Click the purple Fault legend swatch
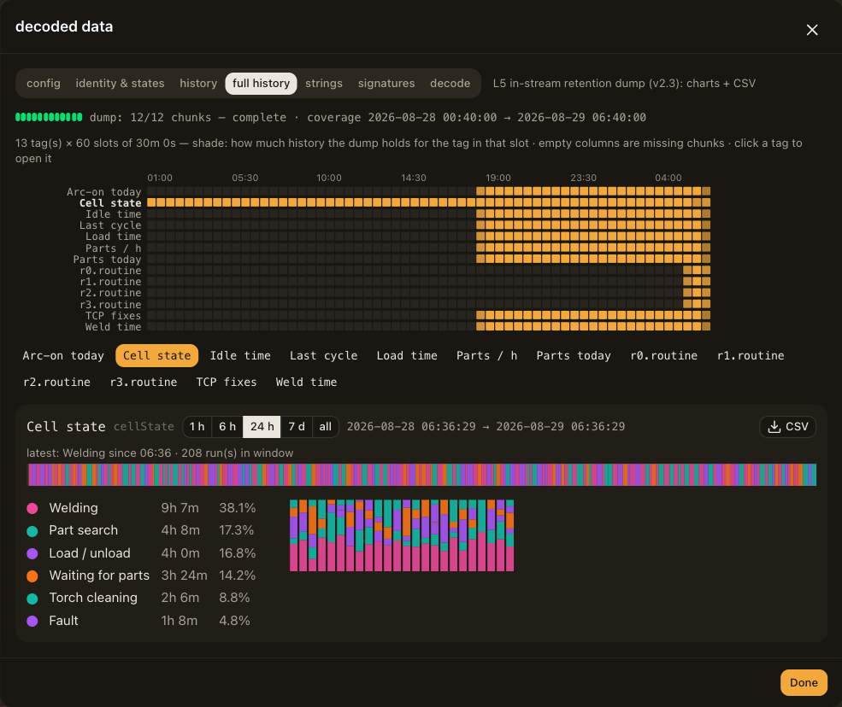 (x=32, y=621)
